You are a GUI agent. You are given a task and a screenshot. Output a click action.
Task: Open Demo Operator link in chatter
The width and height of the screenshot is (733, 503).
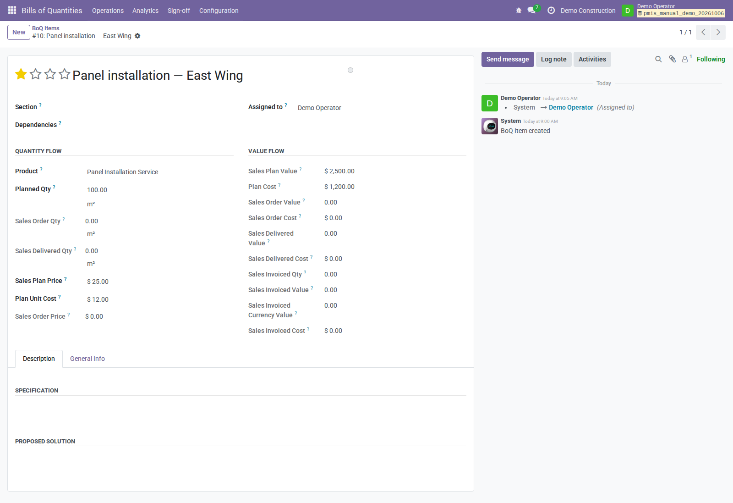click(x=571, y=107)
